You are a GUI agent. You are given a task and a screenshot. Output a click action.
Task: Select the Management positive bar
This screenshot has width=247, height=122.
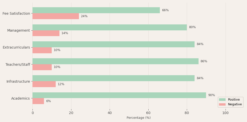[x=110, y=27]
